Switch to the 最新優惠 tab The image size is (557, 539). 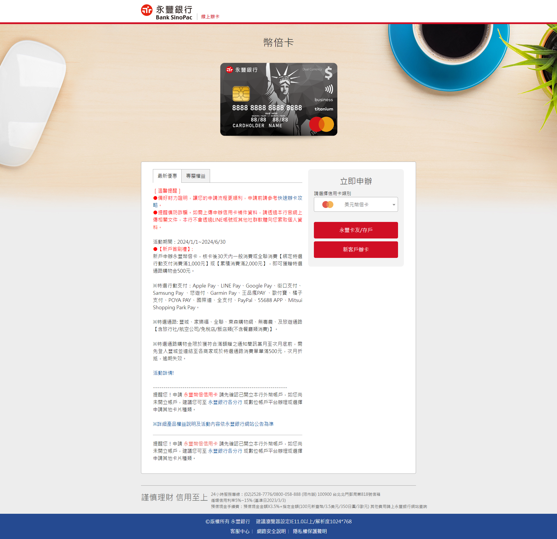click(x=167, y=176)
